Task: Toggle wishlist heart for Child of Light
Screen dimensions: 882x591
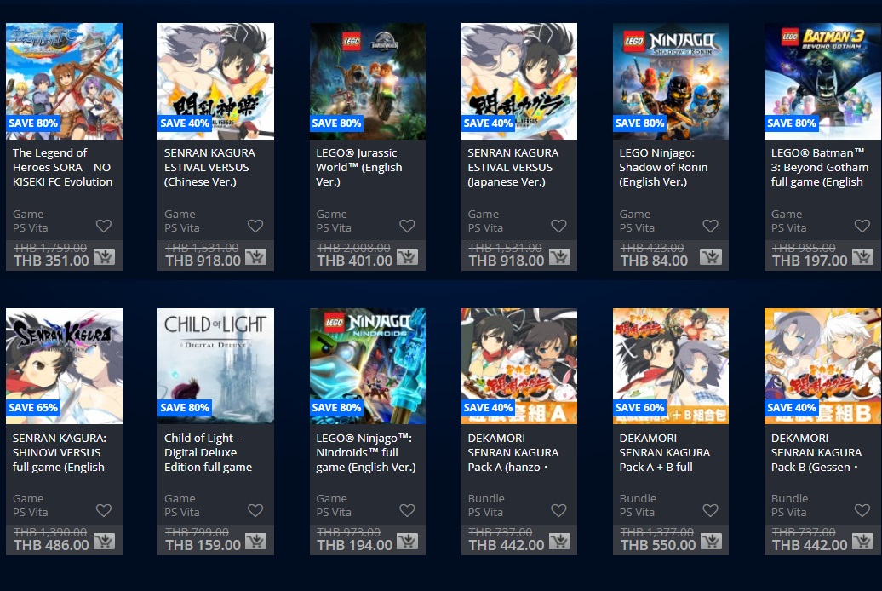Action: point(255,510)
